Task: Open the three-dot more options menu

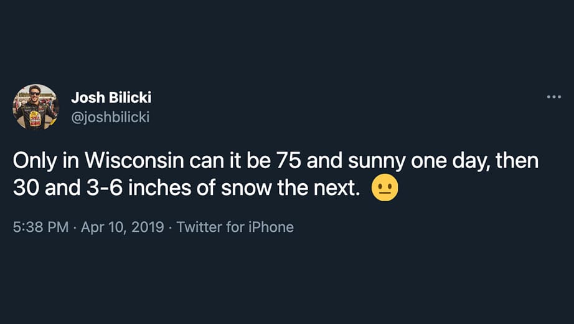Action: coord(553,97)
